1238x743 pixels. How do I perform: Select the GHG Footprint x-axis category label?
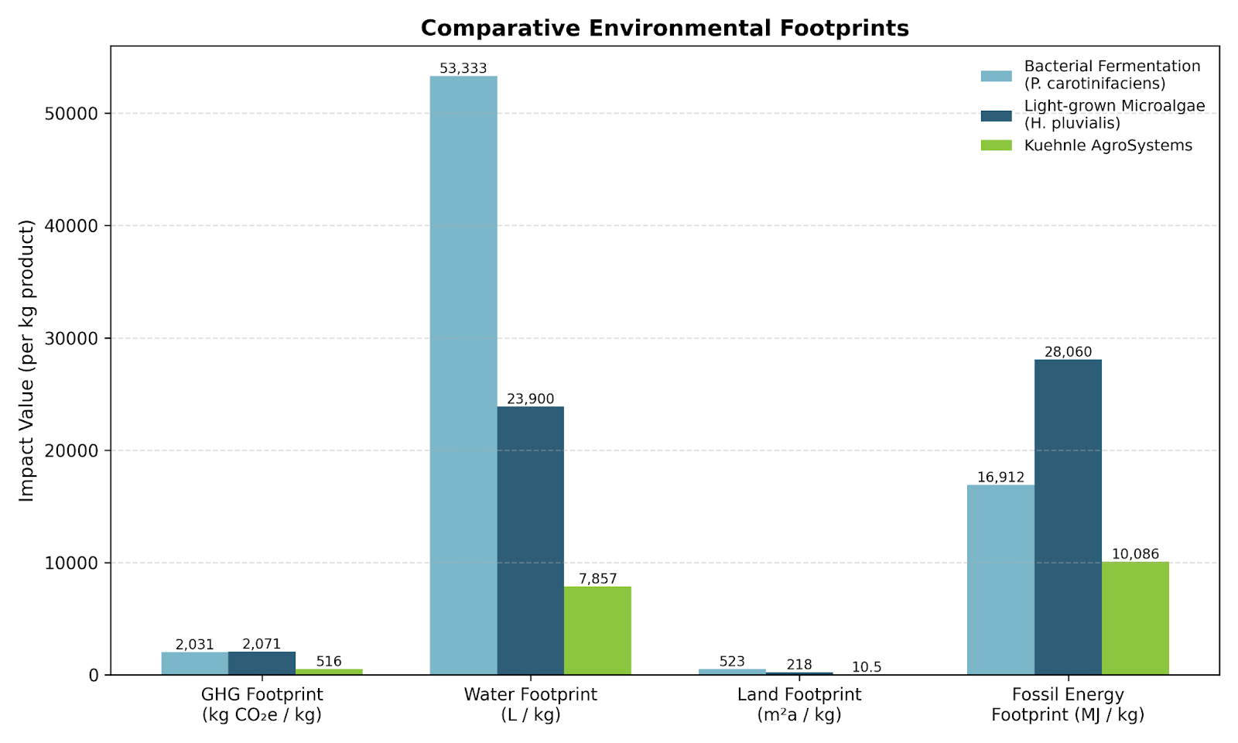point(262,704)
